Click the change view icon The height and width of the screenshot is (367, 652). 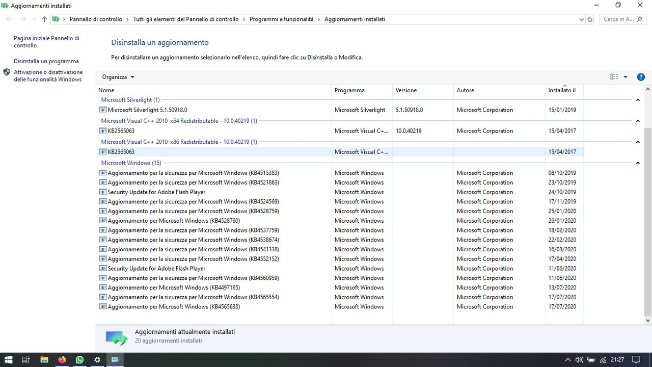[x=614, y=77]
